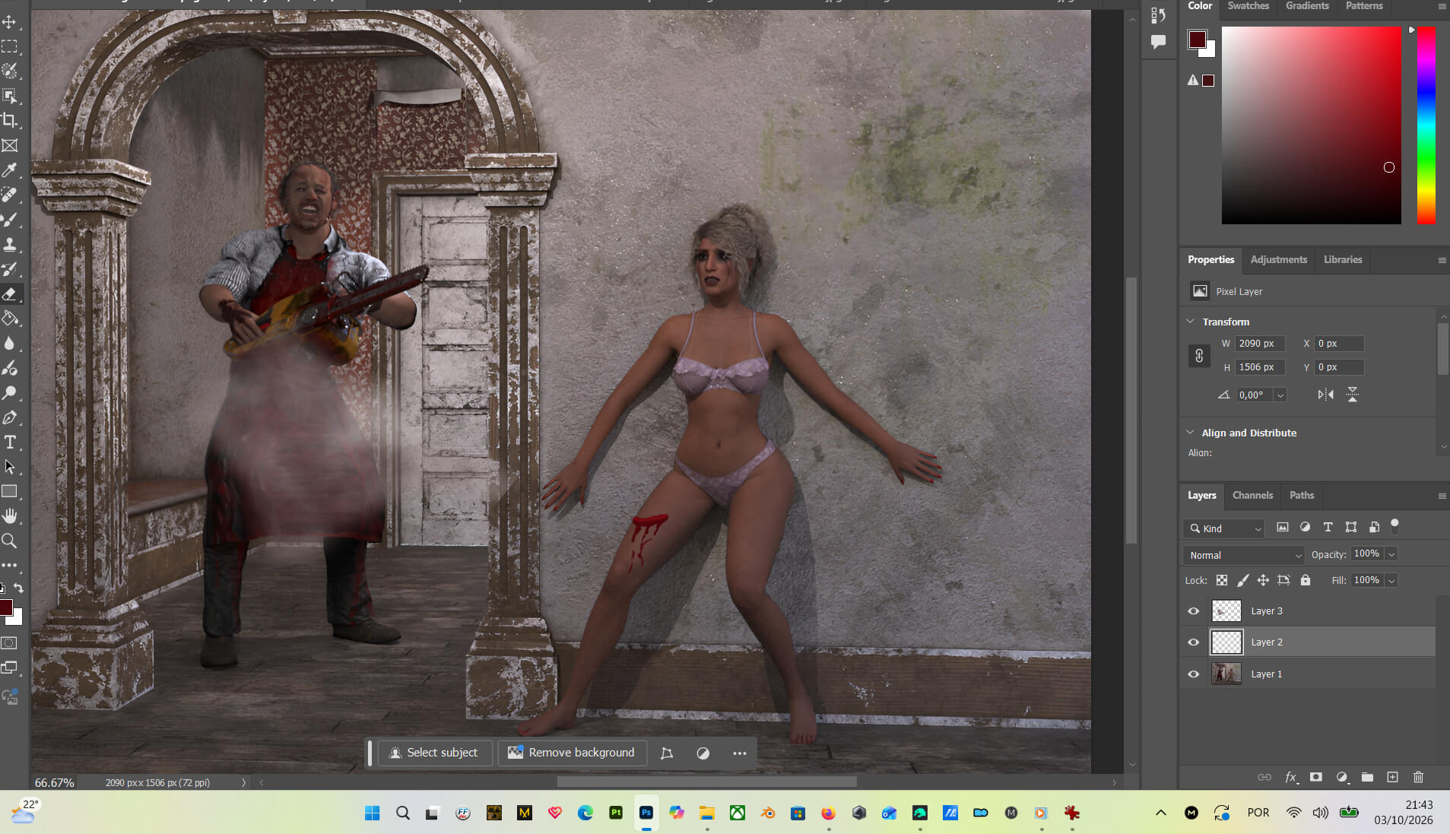Select the Crop tool
The image size is (1450, 834).
point(10,120)
